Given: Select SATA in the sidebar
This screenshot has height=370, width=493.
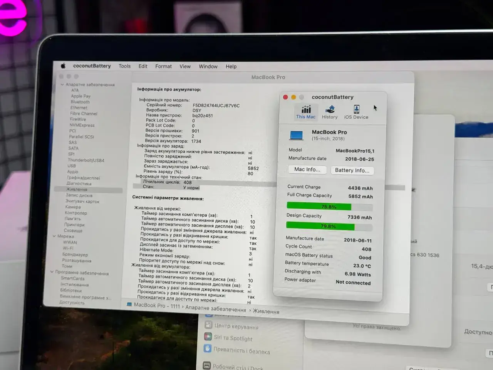Looking at the screenshot, I should click(x=73, y=148).
